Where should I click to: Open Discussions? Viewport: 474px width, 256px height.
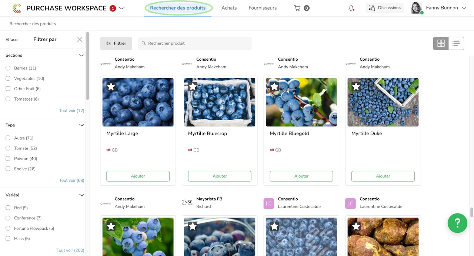coord(385,8)
